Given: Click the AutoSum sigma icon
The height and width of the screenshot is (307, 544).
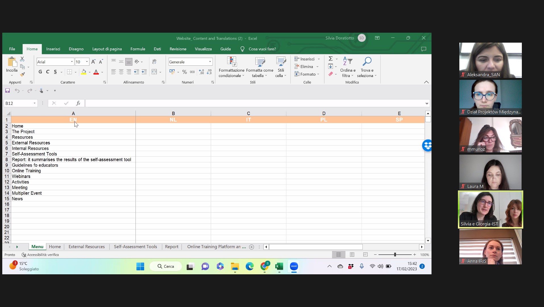Looking at the screenshot, I should click(x=331, y=59).
